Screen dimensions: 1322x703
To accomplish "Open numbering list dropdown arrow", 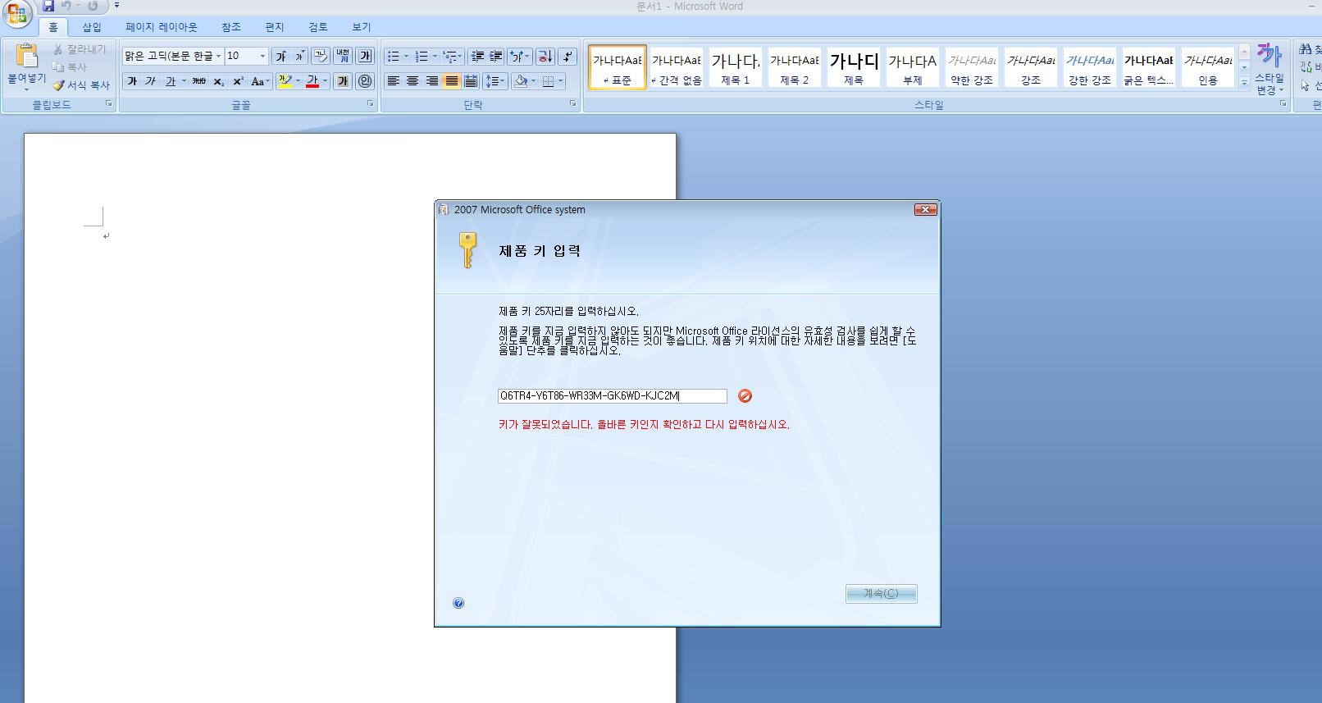I will click(435, 57).
